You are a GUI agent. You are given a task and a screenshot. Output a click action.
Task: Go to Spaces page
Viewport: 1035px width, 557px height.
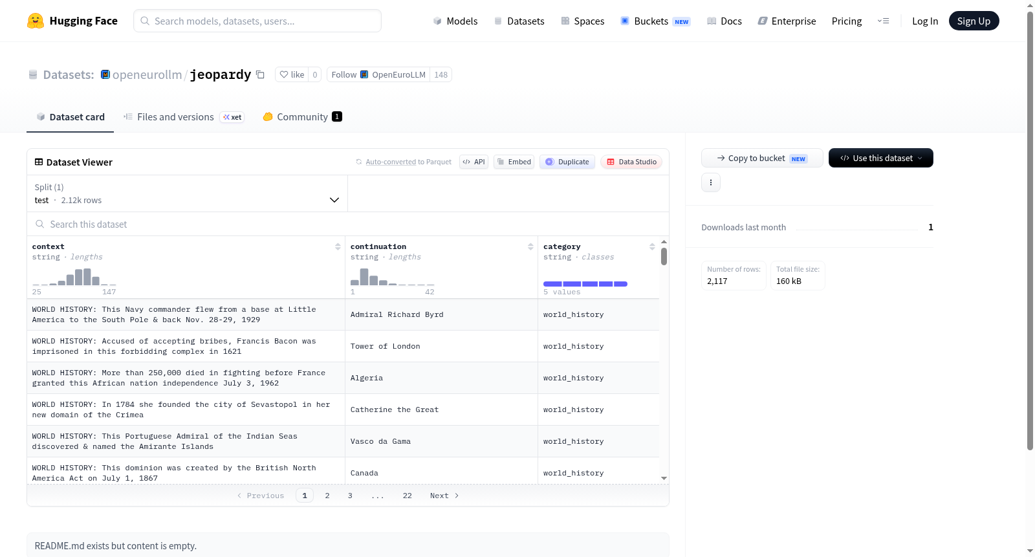583,21
